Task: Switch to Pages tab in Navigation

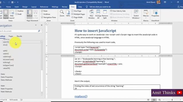Action: (11, 36)
